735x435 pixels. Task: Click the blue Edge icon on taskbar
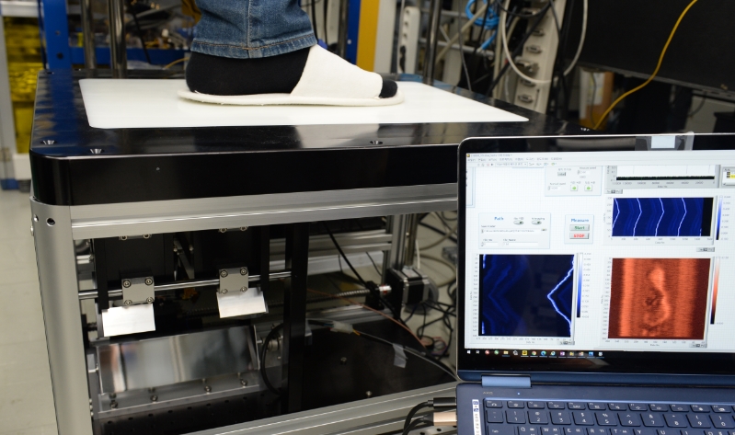point(544,353)
